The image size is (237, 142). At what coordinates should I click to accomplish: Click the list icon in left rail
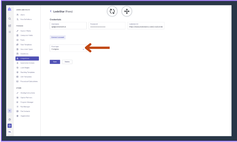tap(10, 32)
